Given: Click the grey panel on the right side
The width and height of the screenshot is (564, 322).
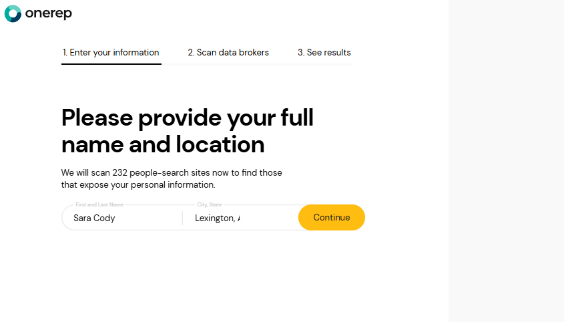Looking at the screenshot, I should [x=506, y=160].
